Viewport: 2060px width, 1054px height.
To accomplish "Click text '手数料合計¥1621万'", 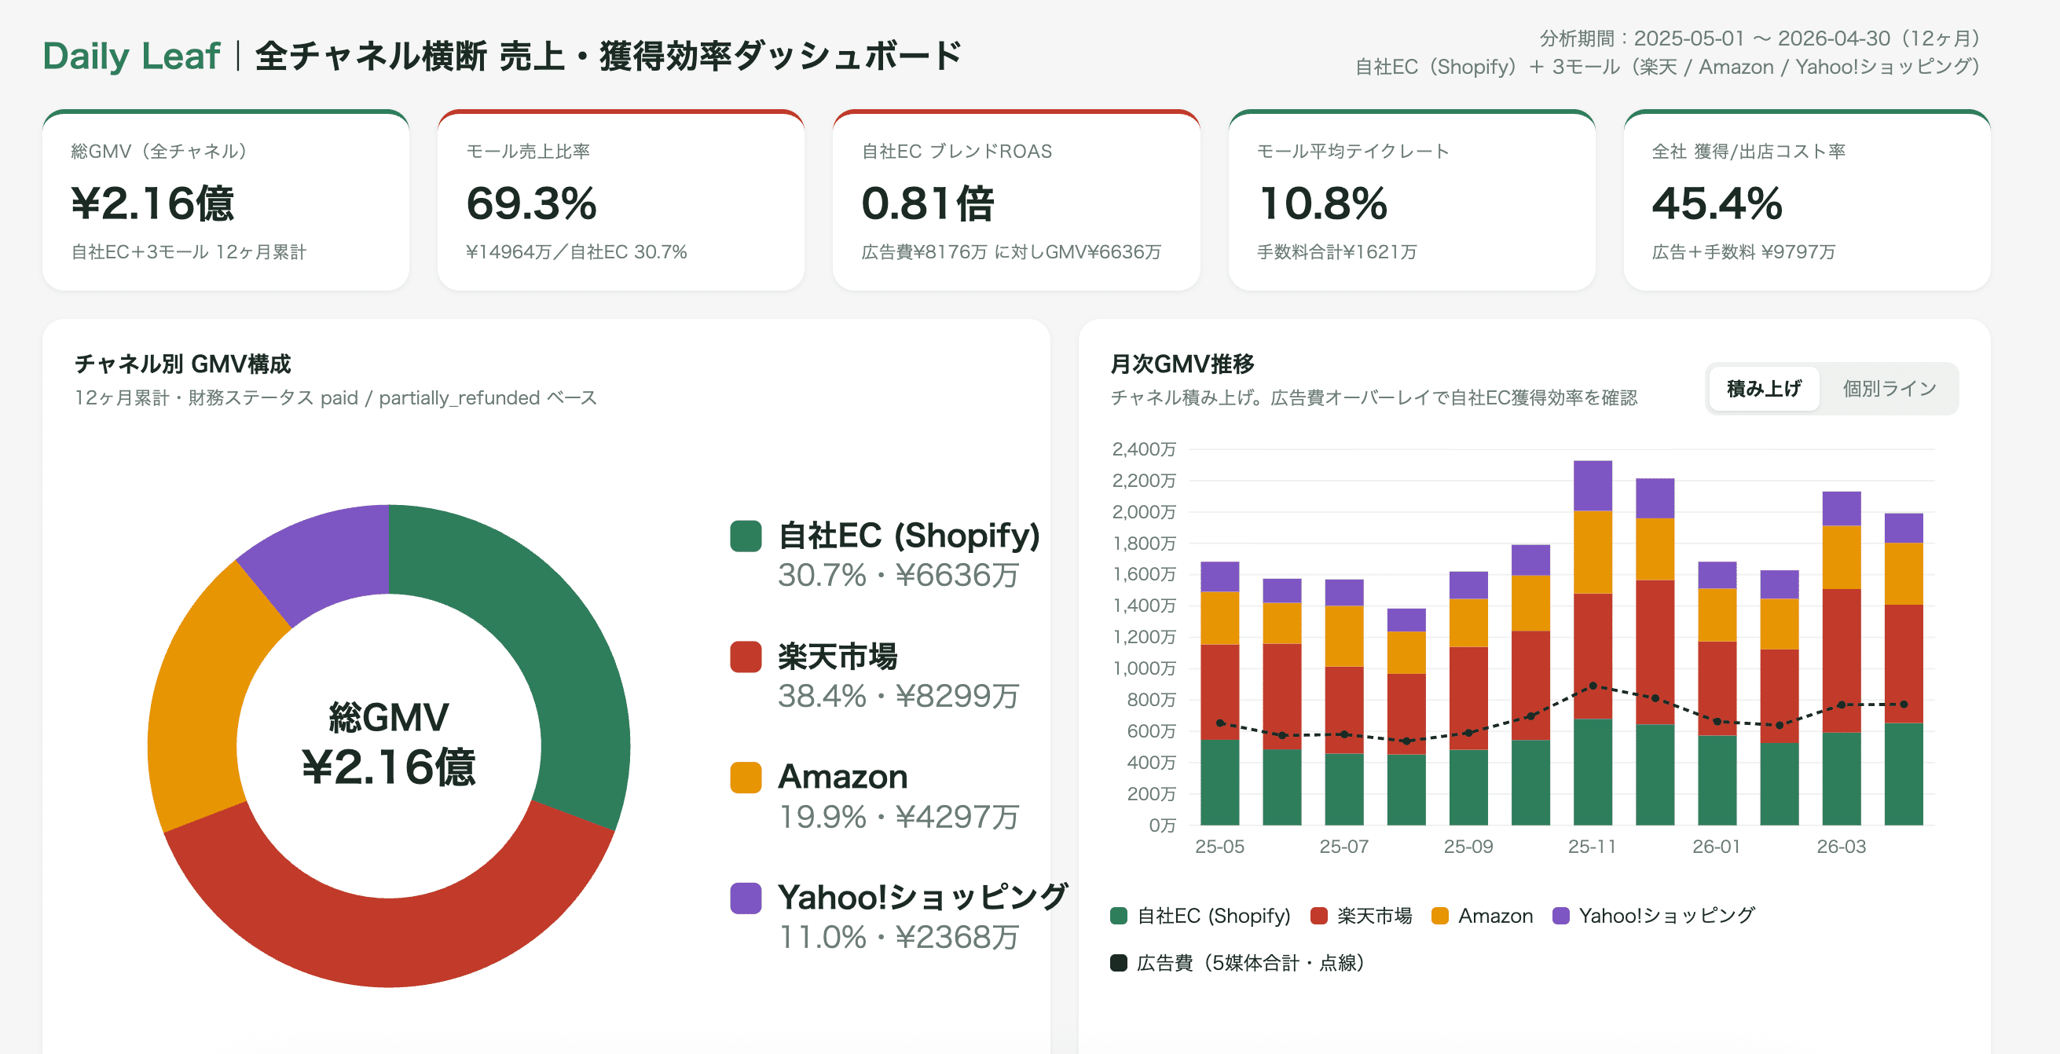I will 1336,252.
